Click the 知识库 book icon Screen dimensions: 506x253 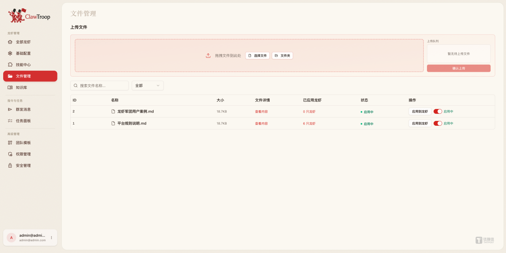pyautogui.click(x=10, y=87)
